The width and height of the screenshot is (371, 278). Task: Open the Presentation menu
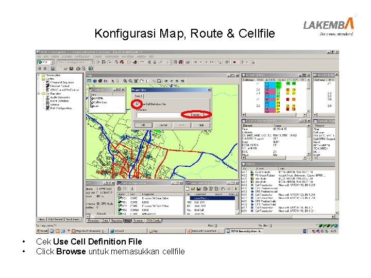click(x=112, y=57)
